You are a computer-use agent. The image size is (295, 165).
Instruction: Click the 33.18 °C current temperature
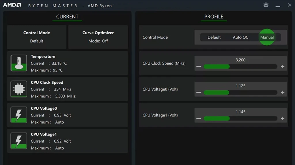pyautogui.click(x=59, y=63)
